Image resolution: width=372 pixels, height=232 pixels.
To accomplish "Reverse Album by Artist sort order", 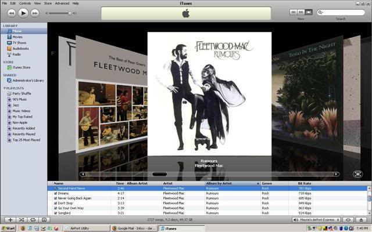I will tap(233, 183).
